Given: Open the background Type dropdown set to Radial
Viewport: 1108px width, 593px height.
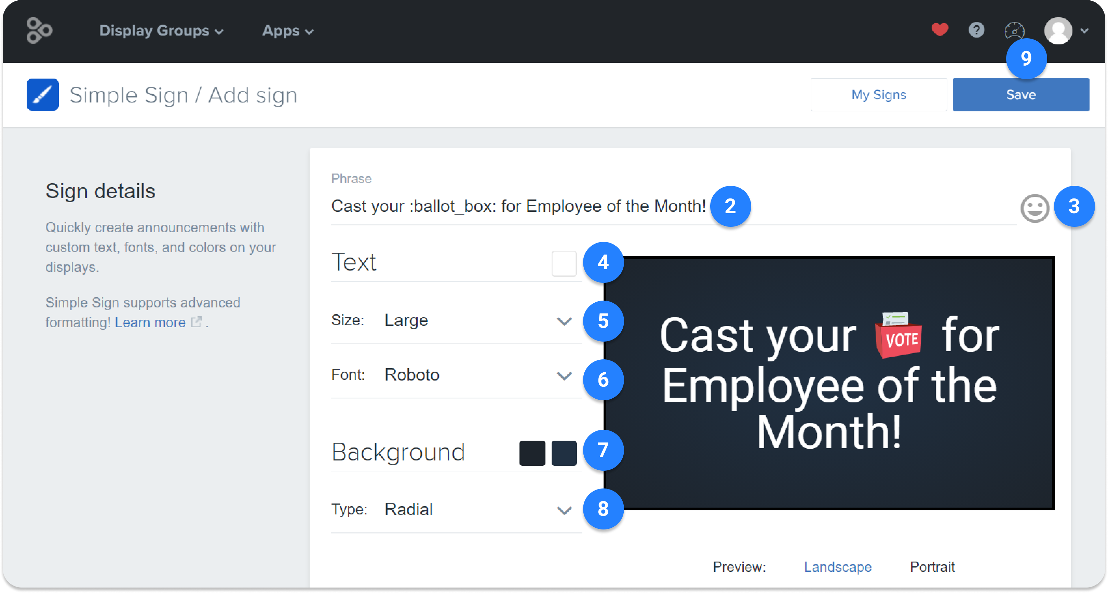Looking at the screenshot, I should click(456, 510).
